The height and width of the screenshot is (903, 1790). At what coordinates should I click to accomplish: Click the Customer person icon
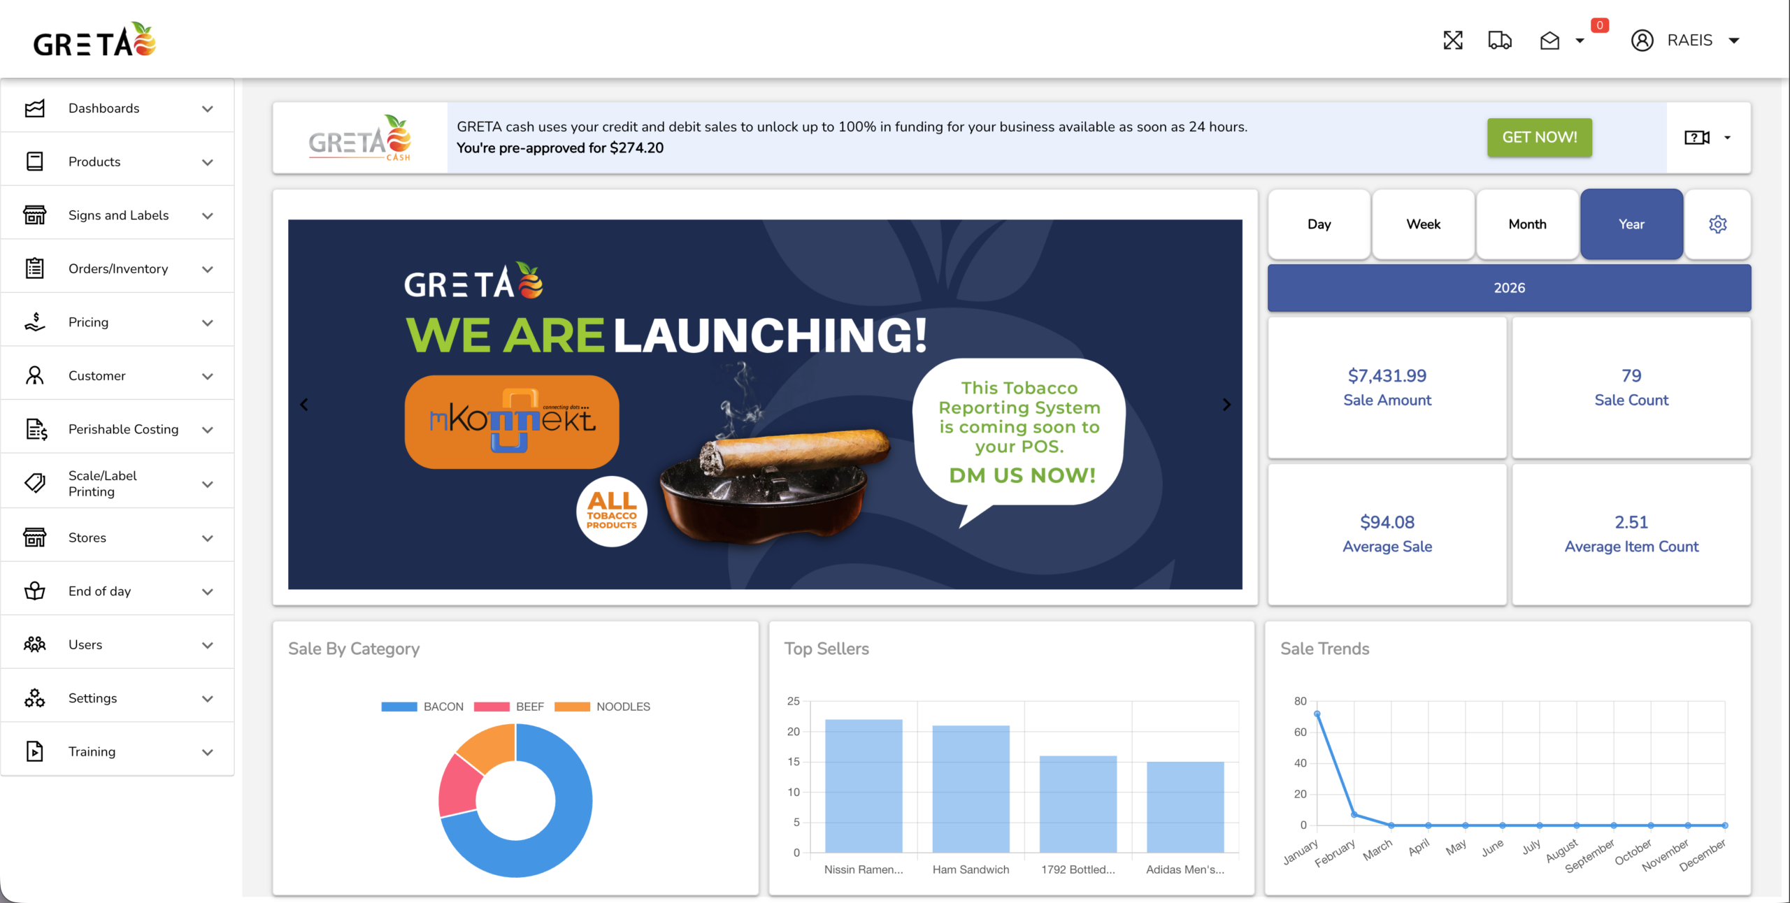pyautogui.click(x=35, y=375)
